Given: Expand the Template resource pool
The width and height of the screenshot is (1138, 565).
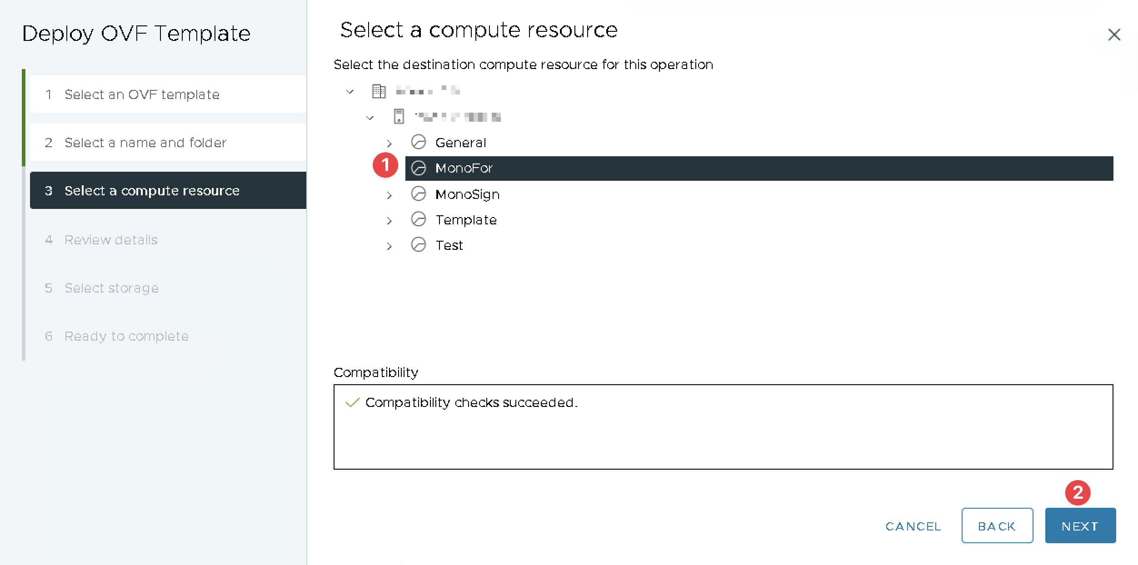Looking at the screenshot, I should coord(389,221).
